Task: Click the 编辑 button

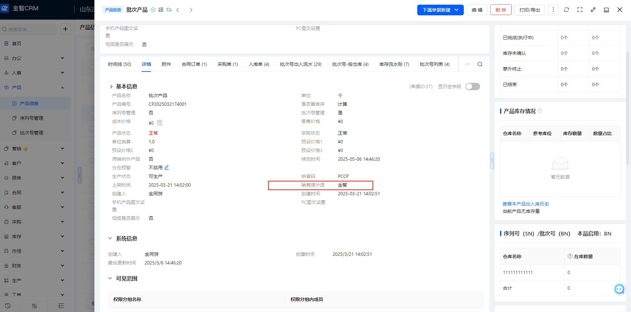Action: click(477, 10)
